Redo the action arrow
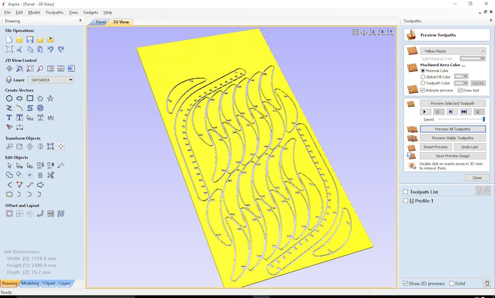495x298 pixels. point(61,49)
